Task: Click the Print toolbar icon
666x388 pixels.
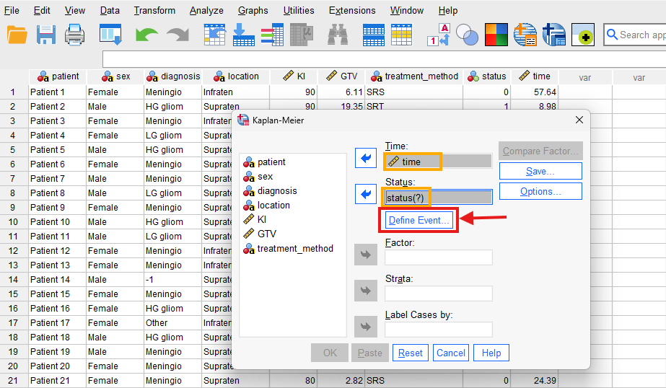Action: tap(75, 35)
